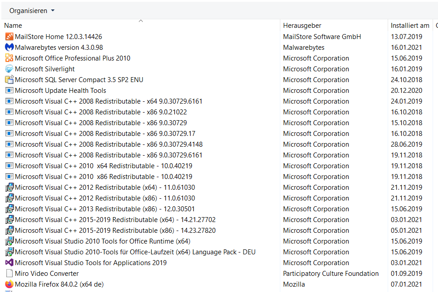Image resolution: width=438 pixels, height=292 pixels.
Task: Select Visual C++ 2013 Redistributable (x86) entry
Action: (x=105, y=209)
